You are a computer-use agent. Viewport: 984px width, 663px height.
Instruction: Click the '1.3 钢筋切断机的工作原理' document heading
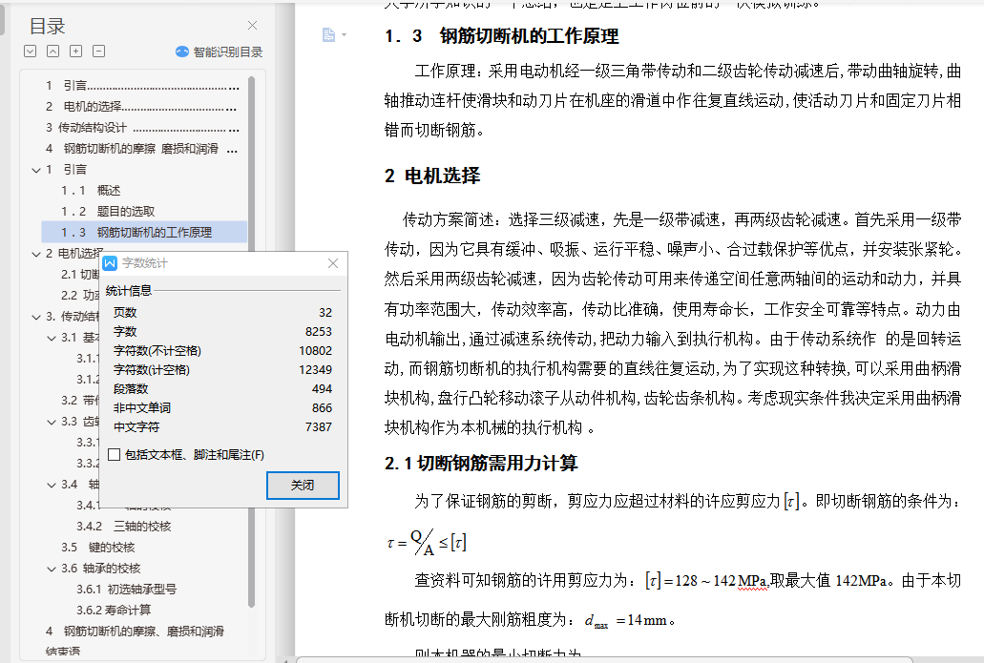[501, 36]
